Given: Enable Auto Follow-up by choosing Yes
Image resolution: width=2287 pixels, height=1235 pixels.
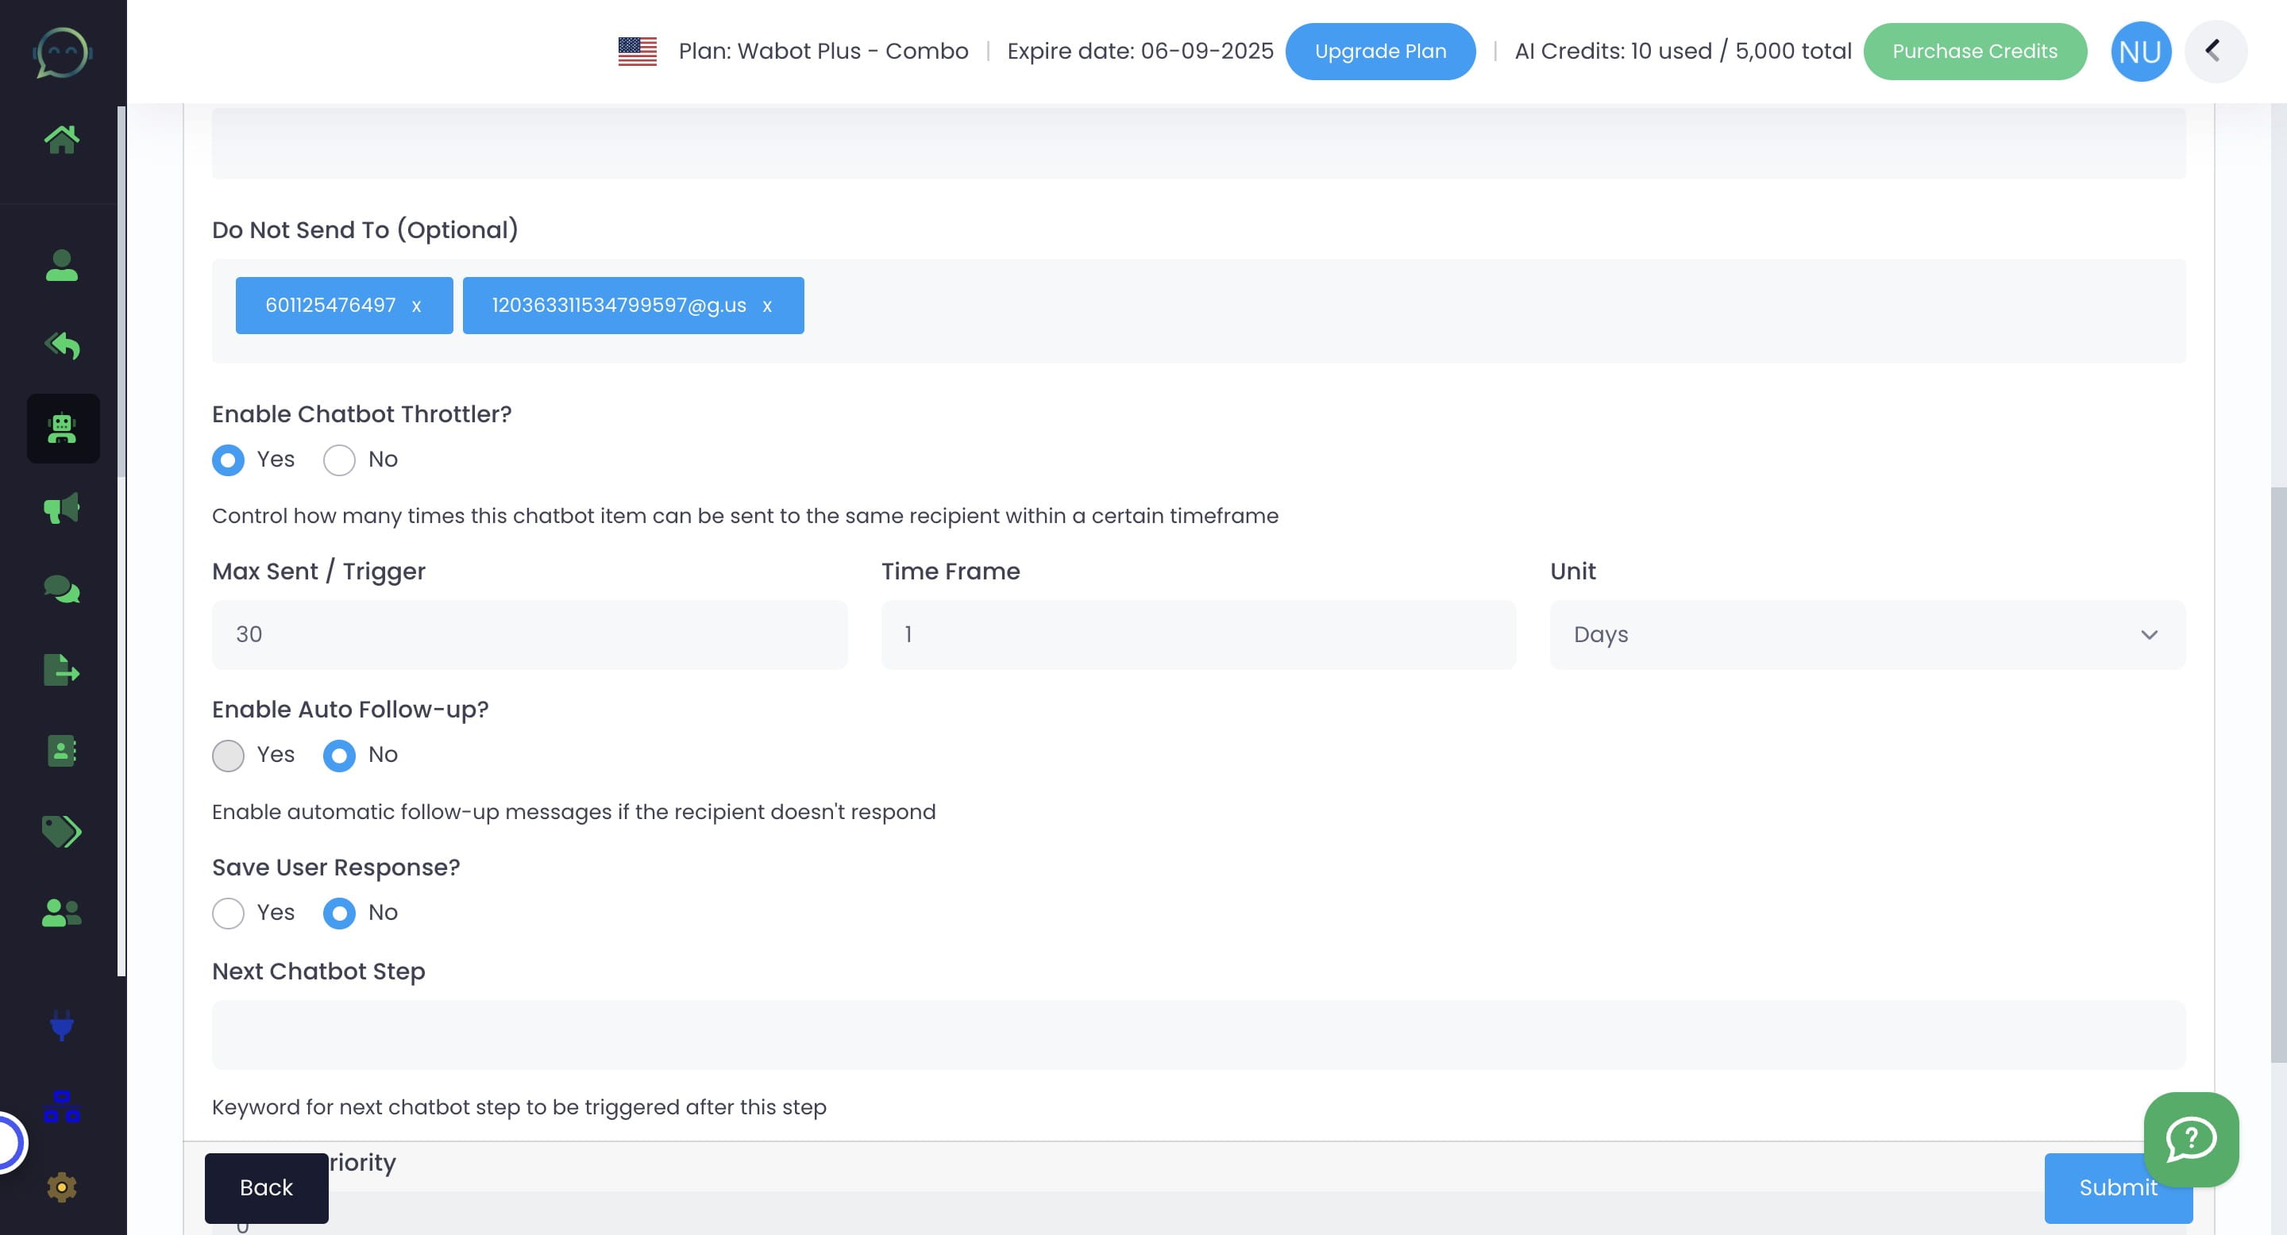Looking at the screenshot, I should [x=228, y=755].
